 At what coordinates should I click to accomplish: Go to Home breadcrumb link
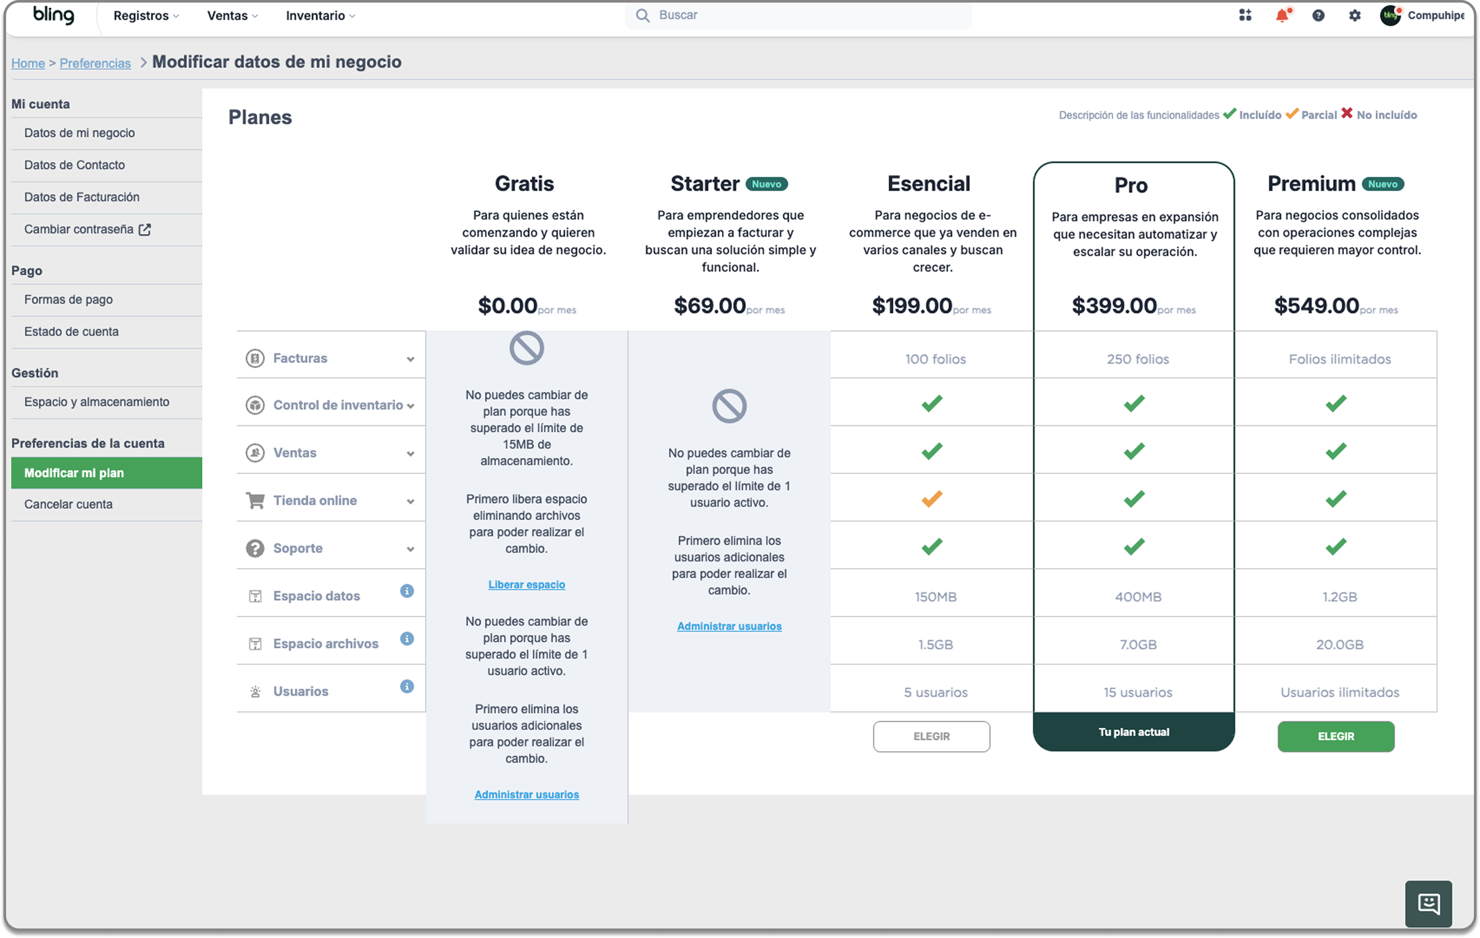point(28,63)
